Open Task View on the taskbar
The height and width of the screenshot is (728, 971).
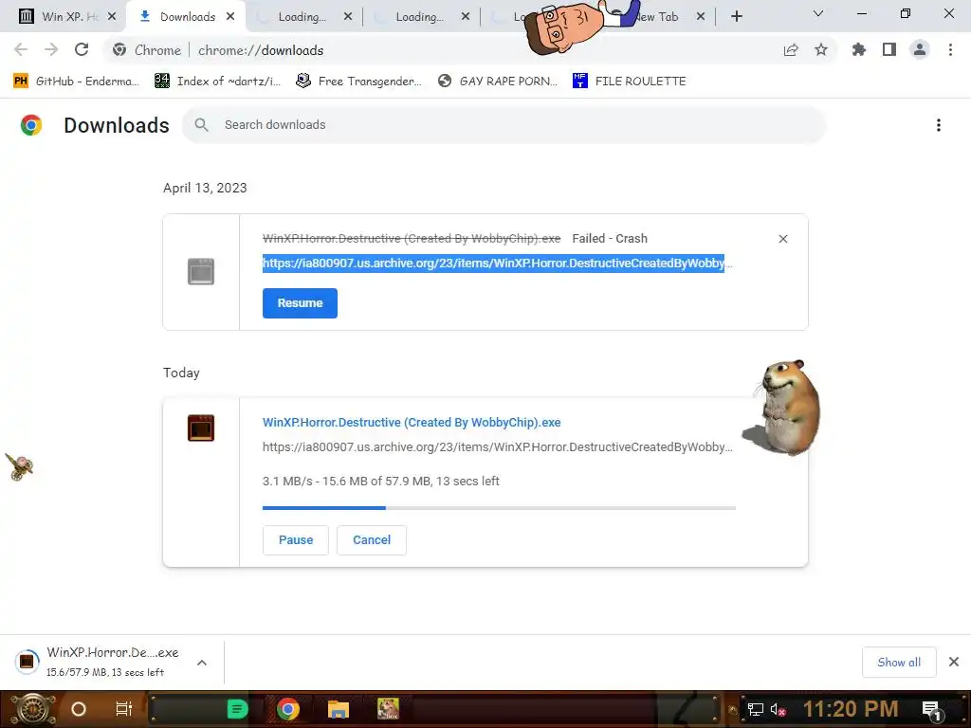pos(124,709)
